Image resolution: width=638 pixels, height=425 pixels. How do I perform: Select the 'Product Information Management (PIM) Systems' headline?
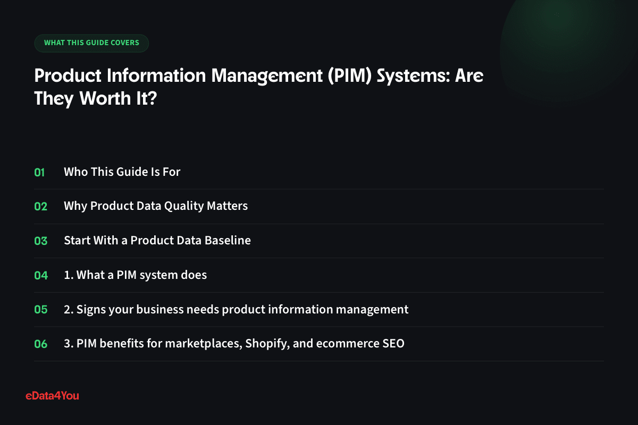(x=259, y=87)
